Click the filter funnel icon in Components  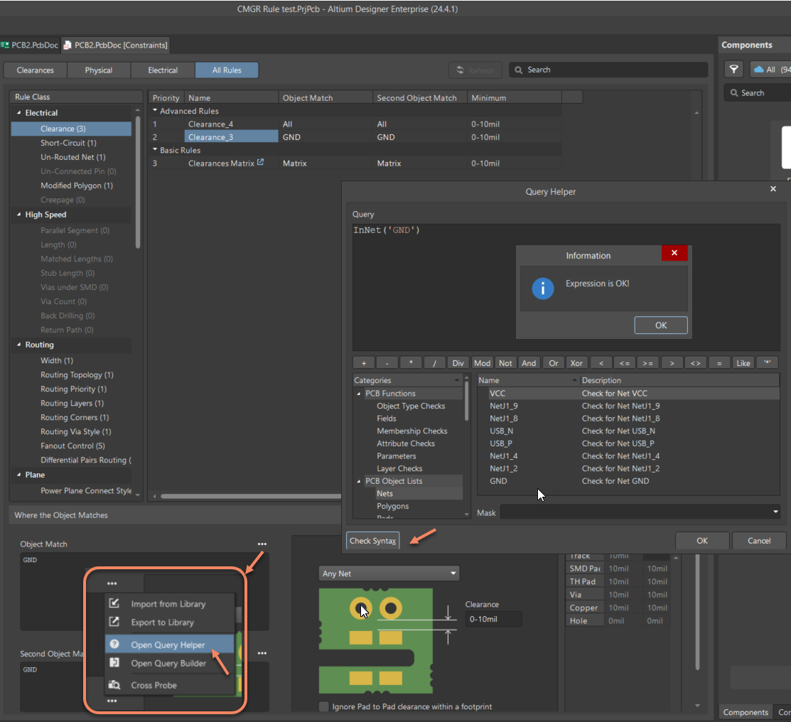[734, 70]
